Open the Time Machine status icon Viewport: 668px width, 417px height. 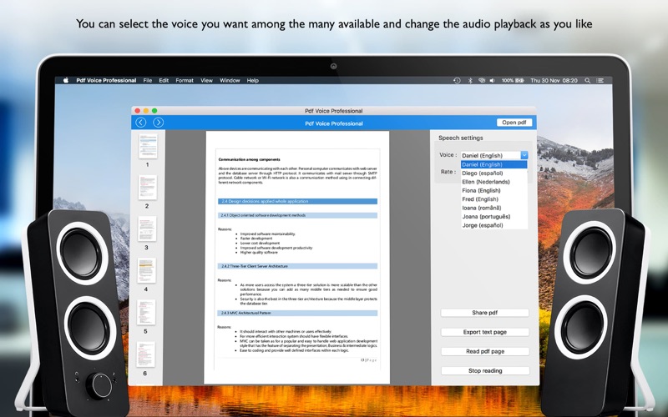457,81
